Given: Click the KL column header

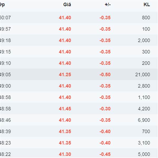Looking at the screenshot, I should [x=147, y=5].
